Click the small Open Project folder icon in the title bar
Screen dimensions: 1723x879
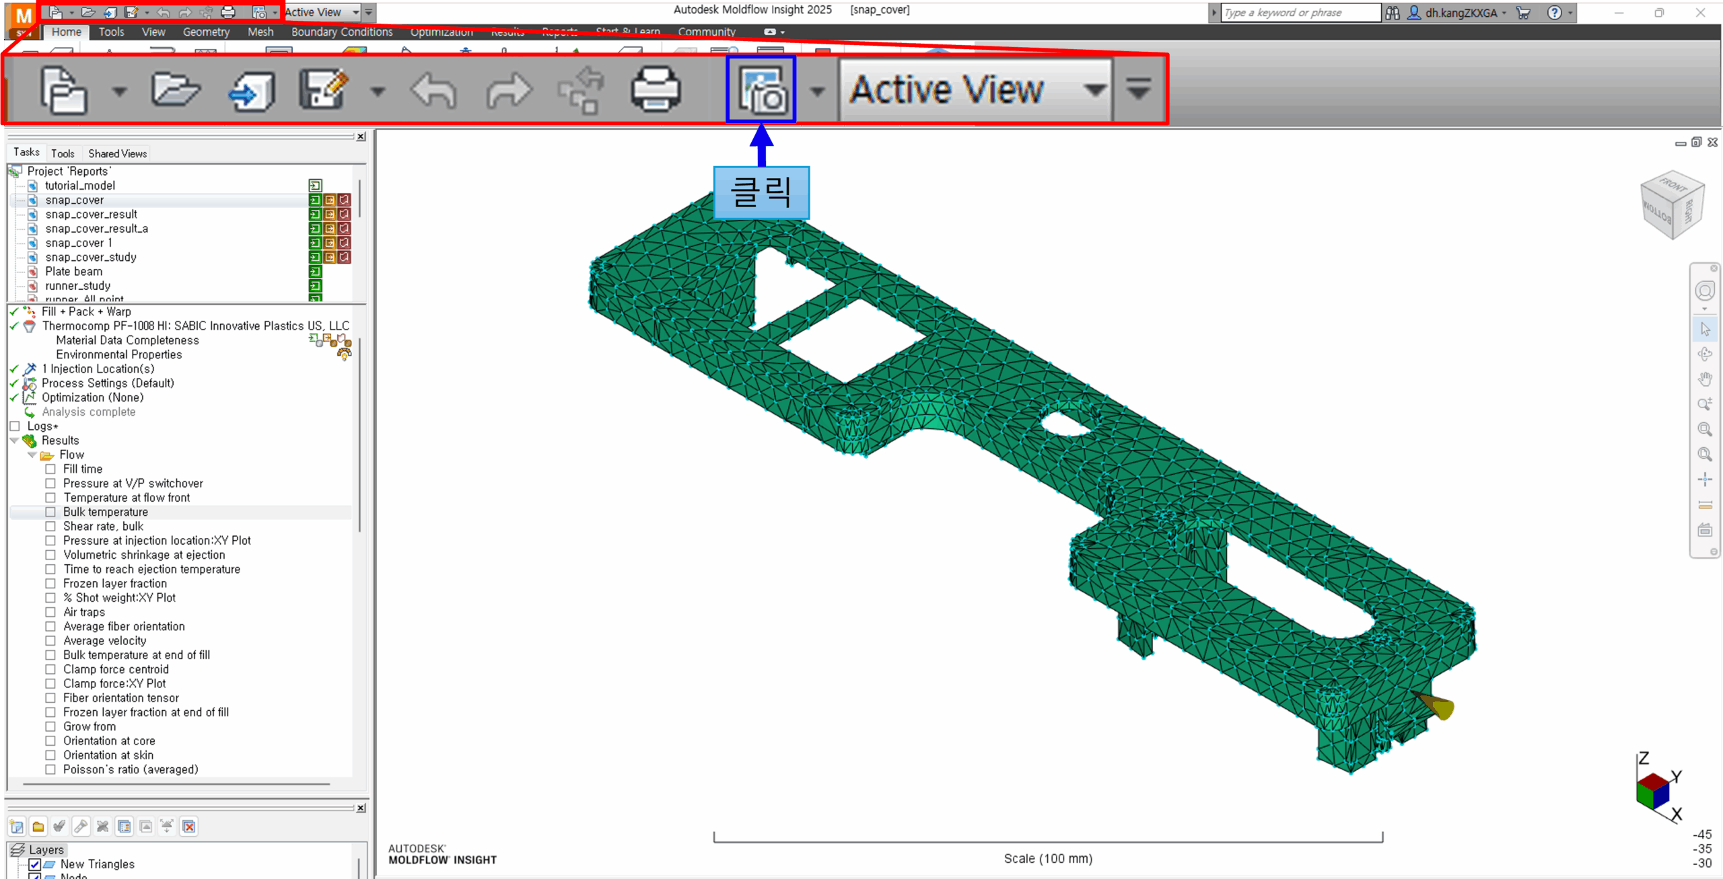click(87, 12)
